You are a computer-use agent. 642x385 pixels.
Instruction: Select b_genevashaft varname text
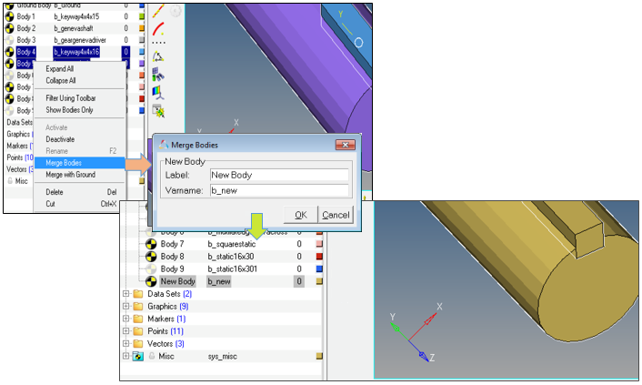click(74, 28)
